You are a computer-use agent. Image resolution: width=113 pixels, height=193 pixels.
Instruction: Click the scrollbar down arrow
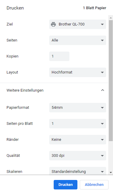tap(111, 173)
